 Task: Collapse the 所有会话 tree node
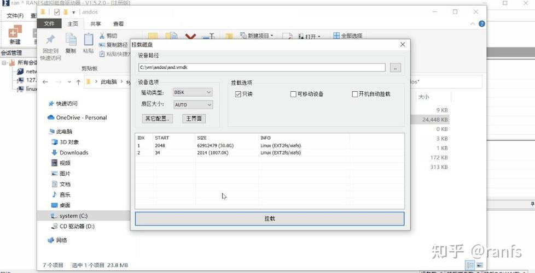(4, 63)
